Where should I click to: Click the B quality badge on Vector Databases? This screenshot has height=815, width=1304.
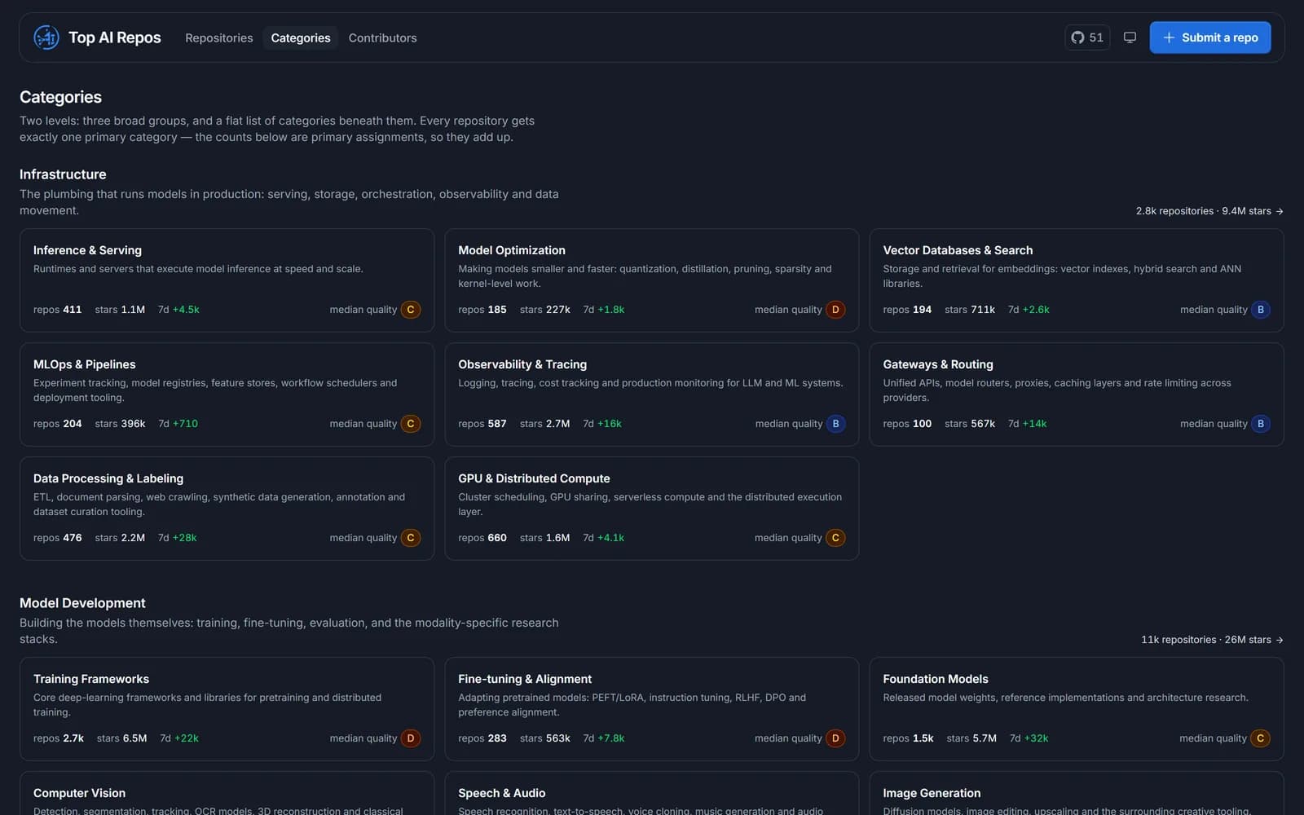tap(1261, 310)
